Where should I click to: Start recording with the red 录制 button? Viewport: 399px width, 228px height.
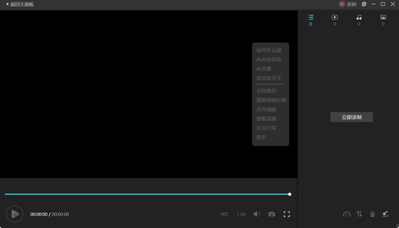[347, 4]
